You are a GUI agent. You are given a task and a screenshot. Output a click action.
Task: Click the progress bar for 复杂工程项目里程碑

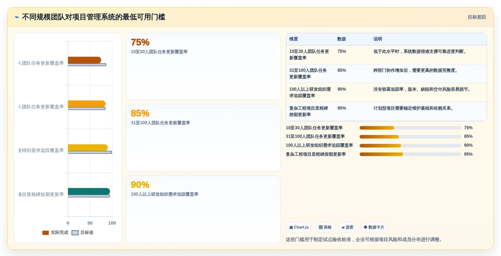410,154
